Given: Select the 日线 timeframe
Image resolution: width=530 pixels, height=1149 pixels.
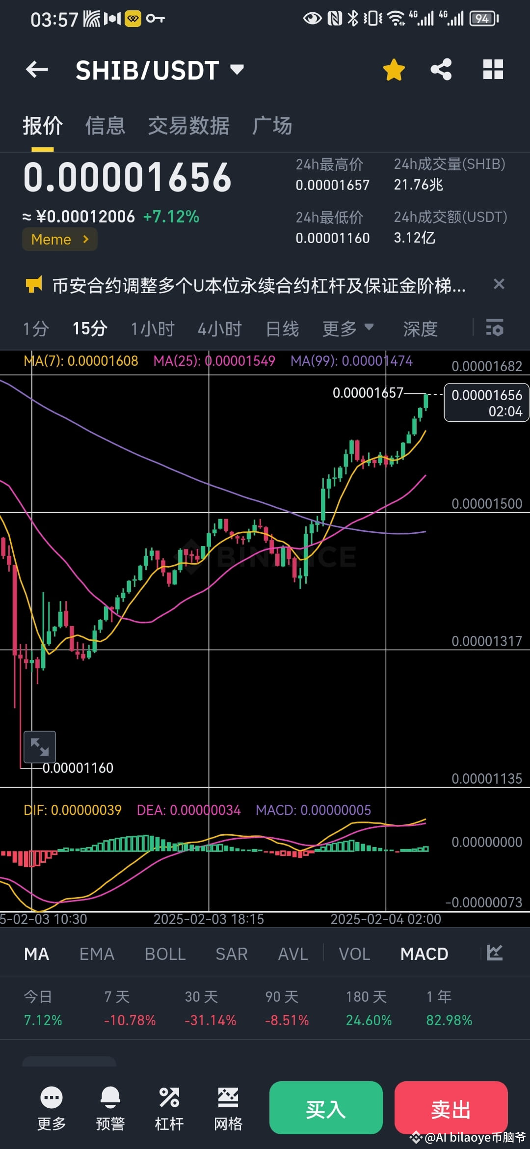Looking at the screenshot, I should tap(282, 328).
